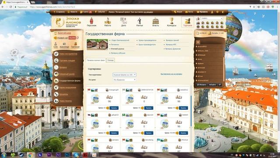The image size is (280, 158).
Task: Click the listings panel scrollbar
Action: (191, 111)
